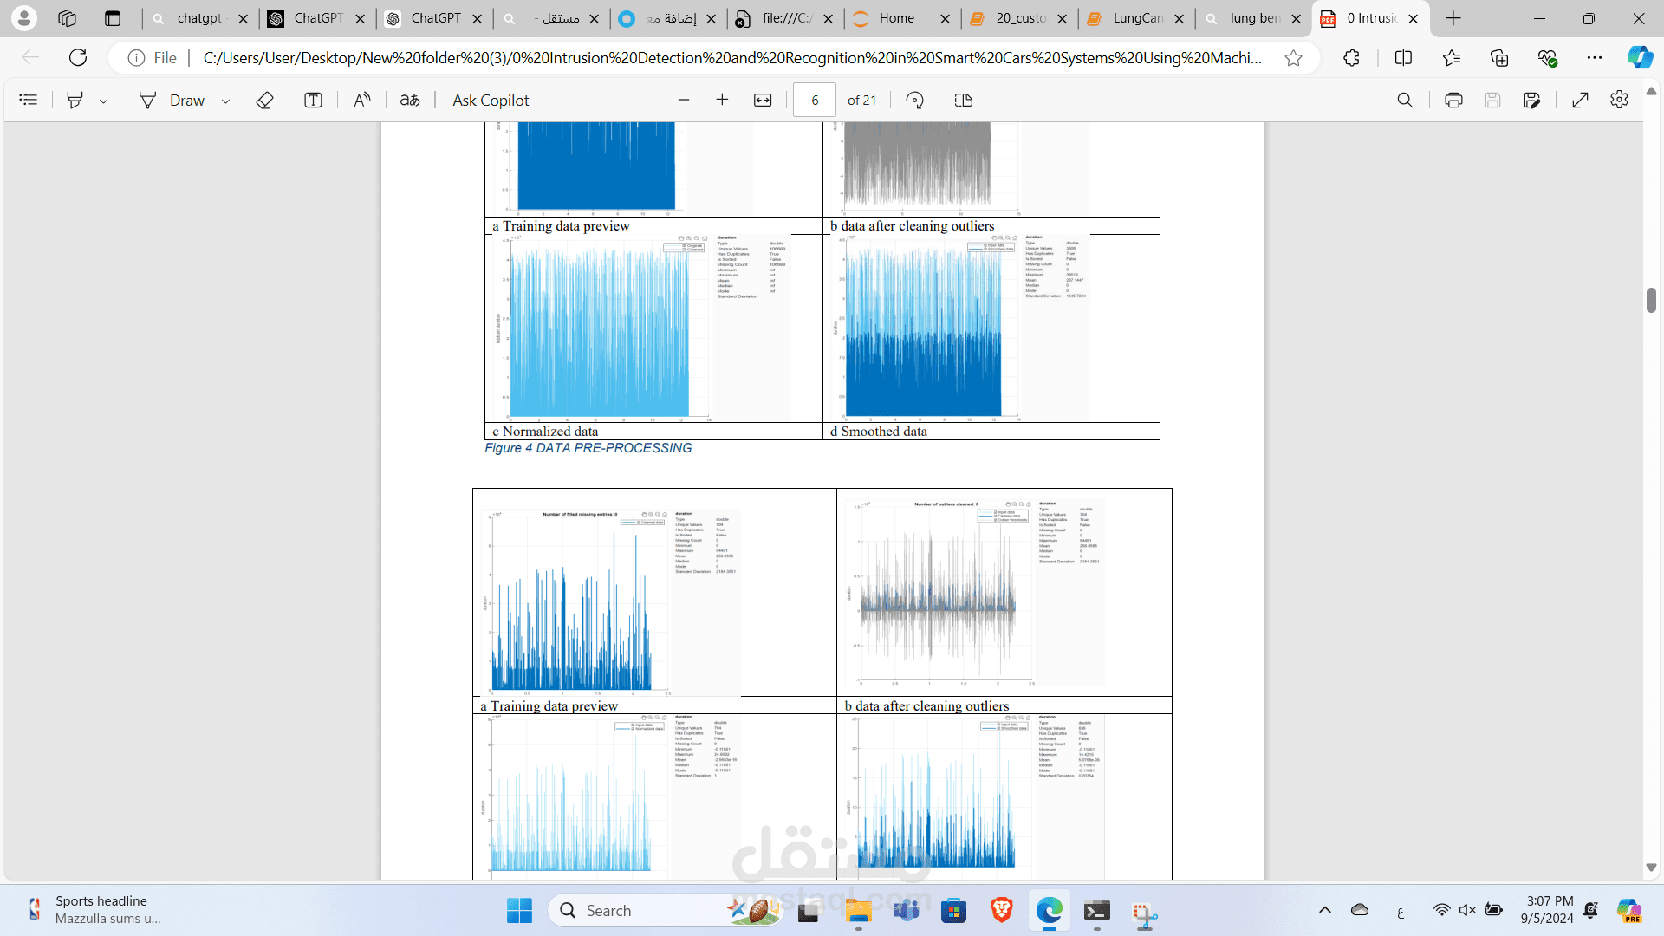Show hidden icons in system tray

pos(1324,910)
